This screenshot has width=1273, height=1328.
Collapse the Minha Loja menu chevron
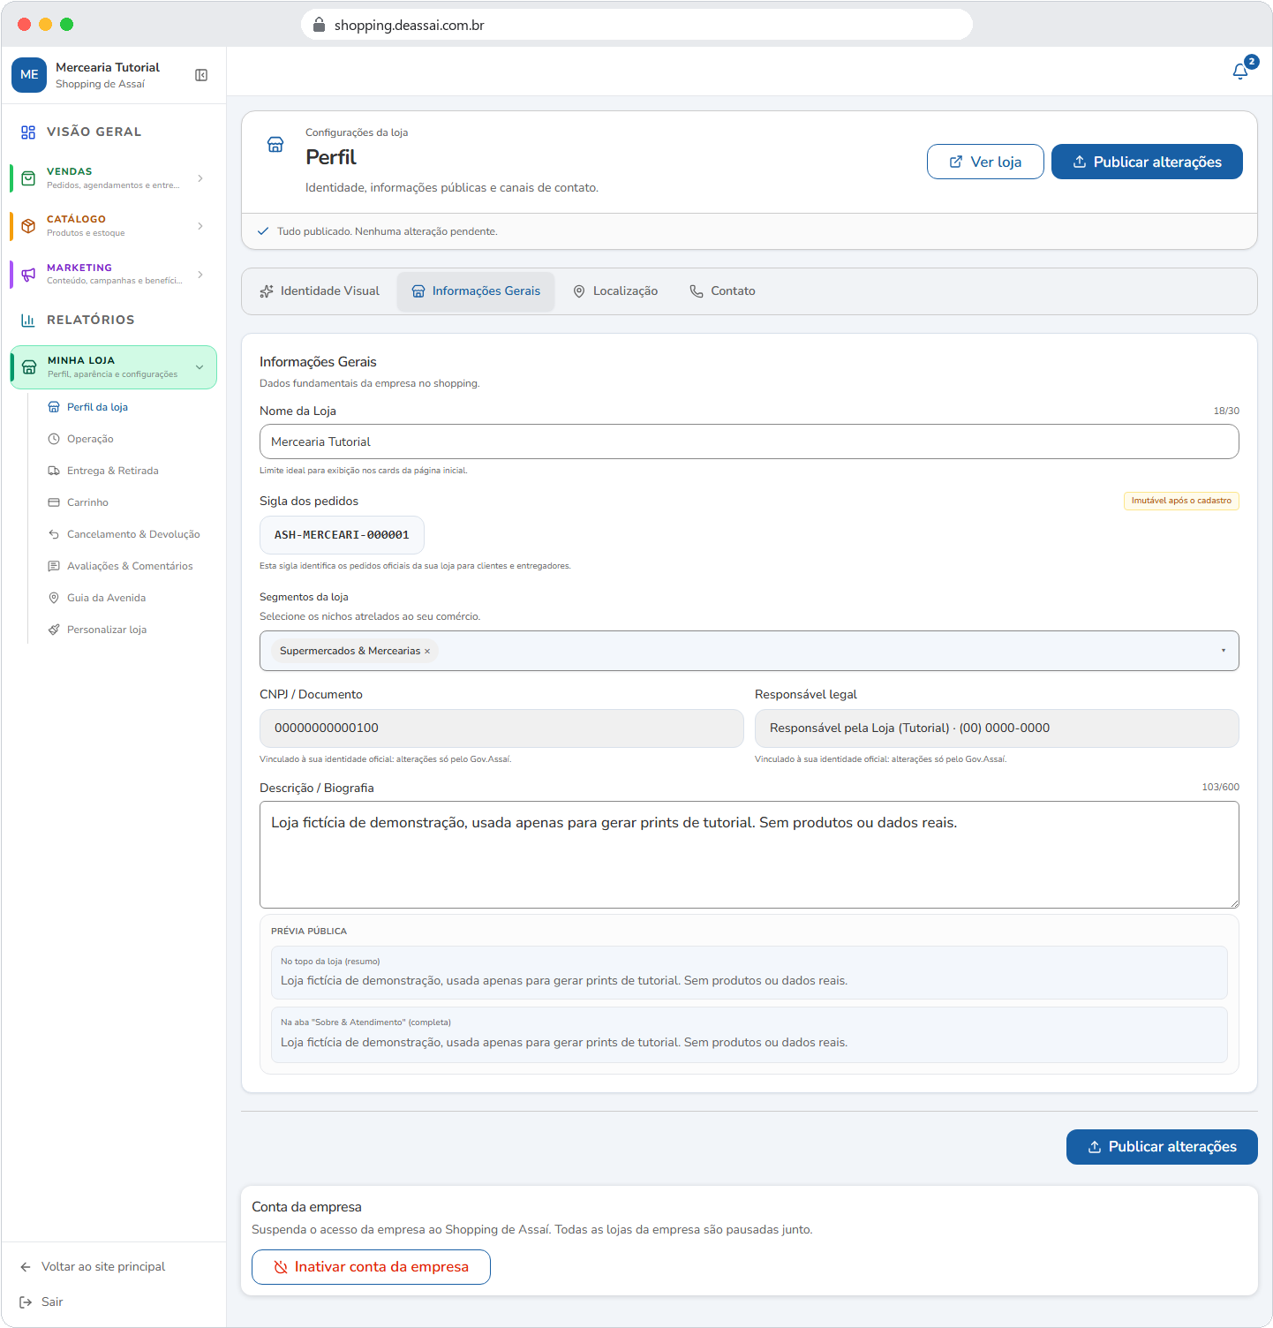[200, 367]
